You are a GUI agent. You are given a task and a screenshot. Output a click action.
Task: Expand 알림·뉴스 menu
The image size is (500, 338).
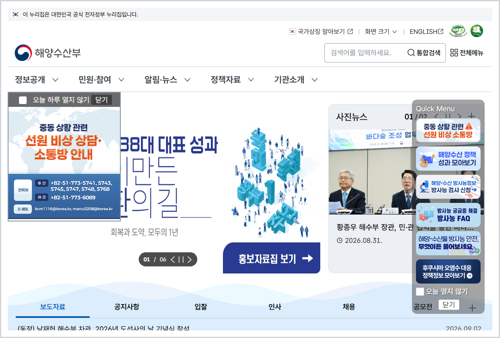point(167,79)
